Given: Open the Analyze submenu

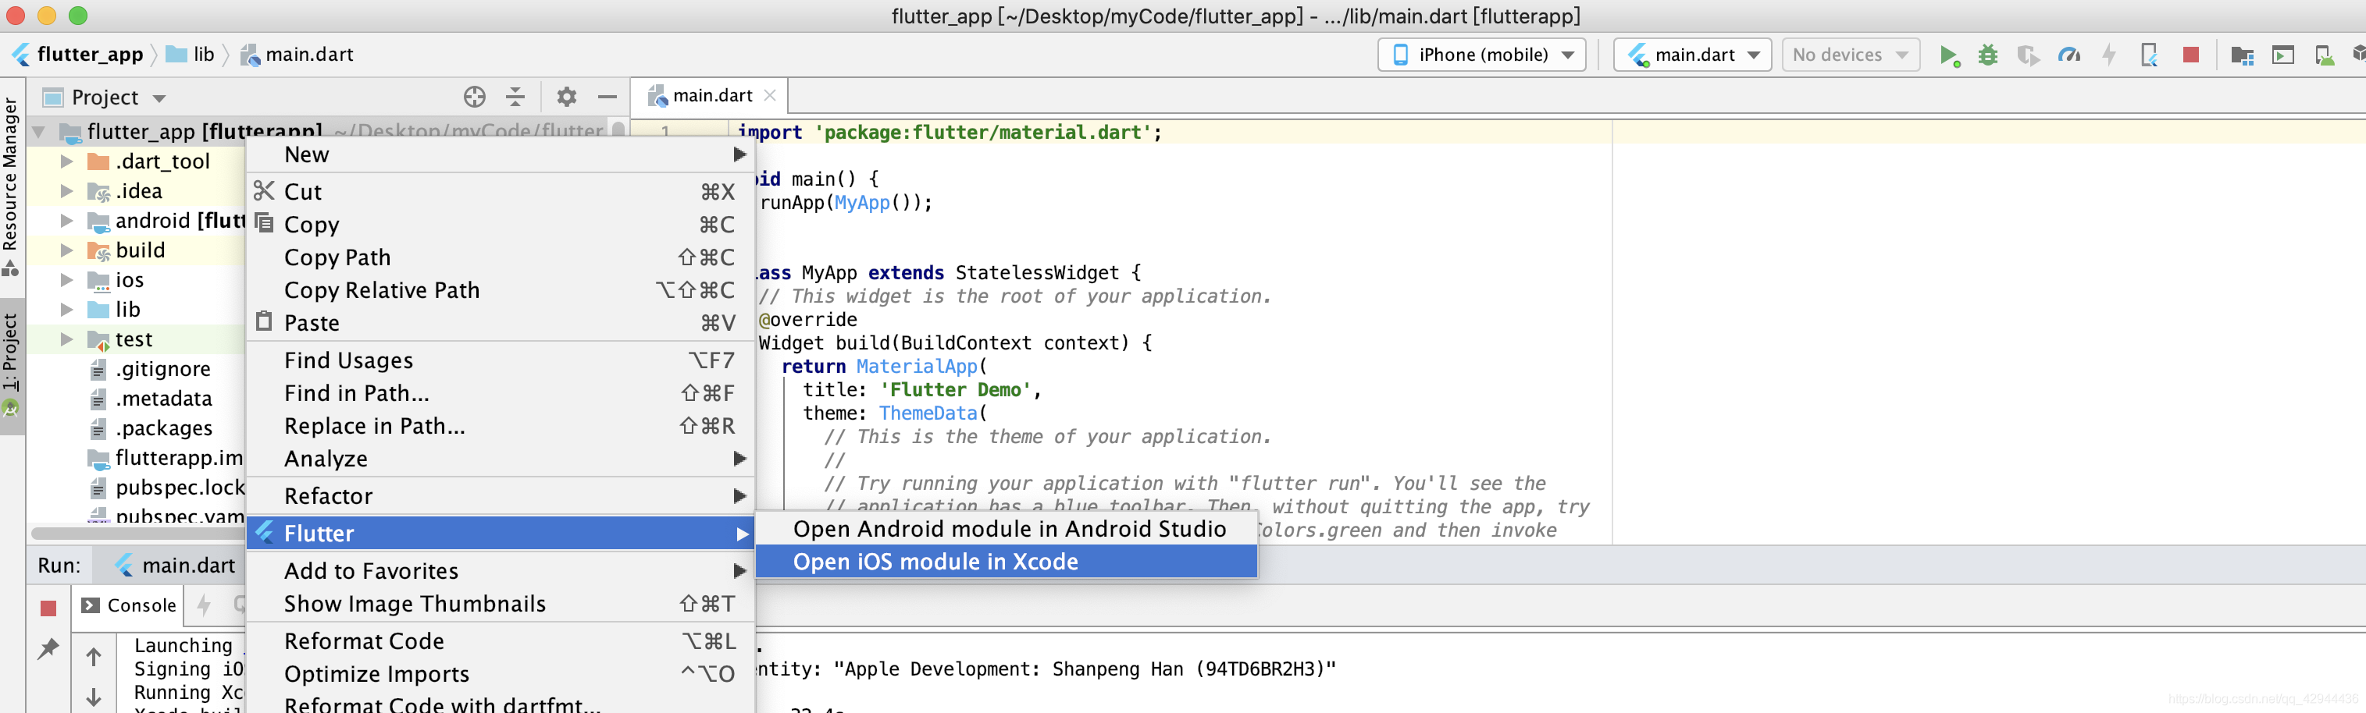Looking at the screenshot, I should [x=501, y=459].
